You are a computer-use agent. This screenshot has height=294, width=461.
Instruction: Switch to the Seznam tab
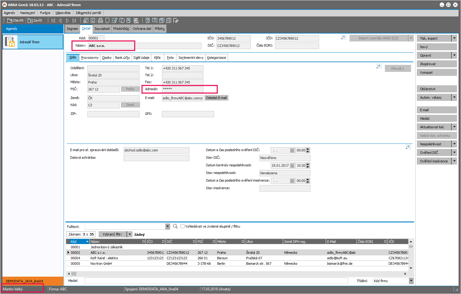click(x=72, y=29)
